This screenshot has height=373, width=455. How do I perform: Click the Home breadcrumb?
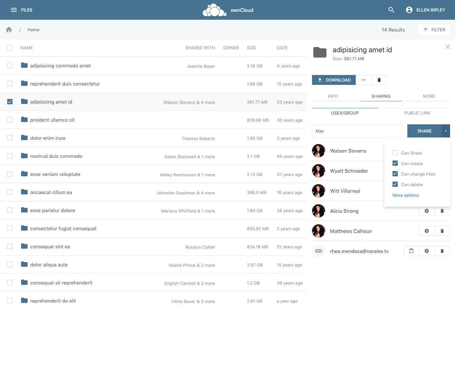tap(34, 30)
